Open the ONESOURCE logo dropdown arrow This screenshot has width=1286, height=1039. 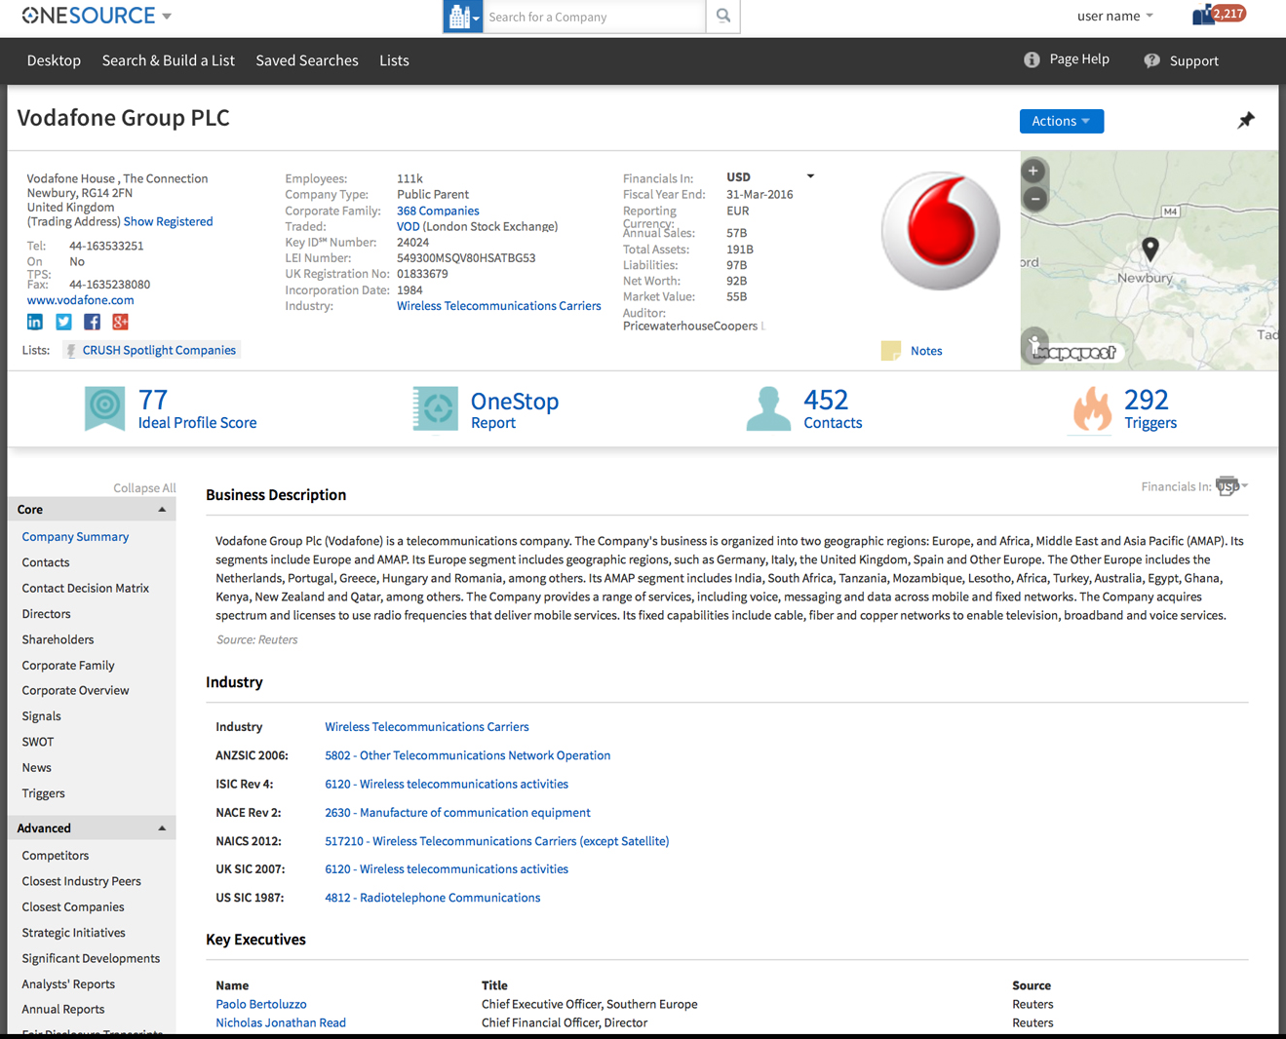[x=167, y=17]
